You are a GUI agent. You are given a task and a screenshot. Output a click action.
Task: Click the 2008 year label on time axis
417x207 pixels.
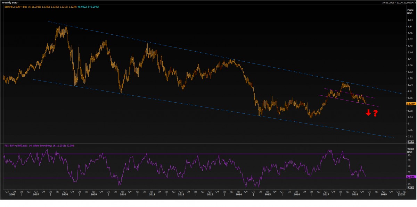pyautogui.click(x=65, y=195)
